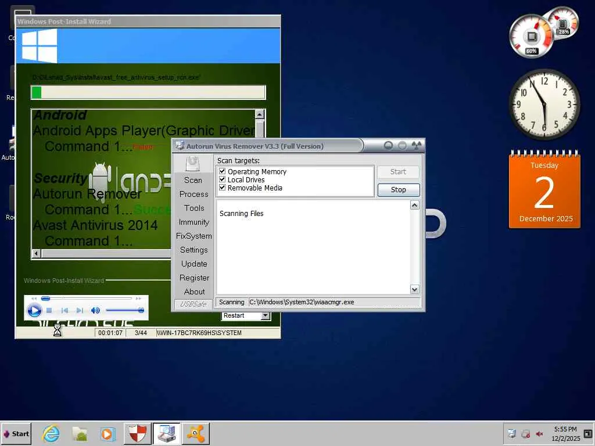
Task: Click the Windows logo in wizard banner
Action: [x=39, y=46]
